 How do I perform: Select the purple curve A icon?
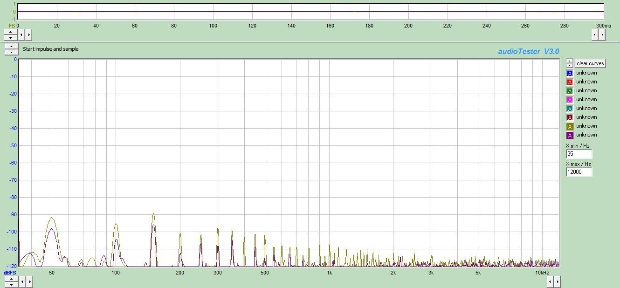570,135
